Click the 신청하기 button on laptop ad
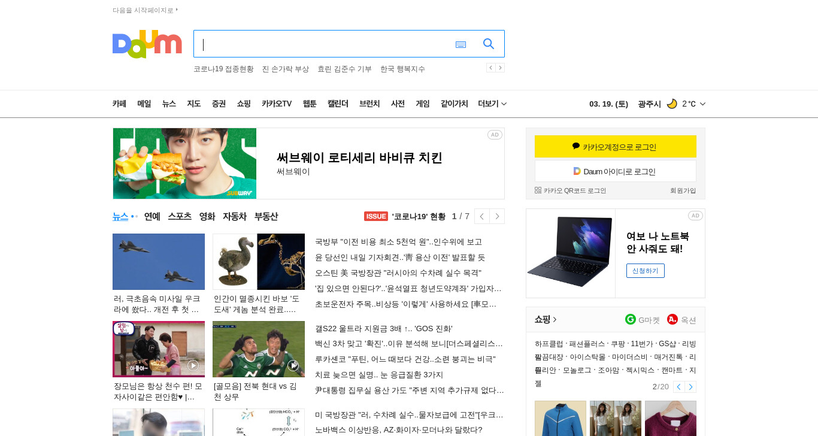Screen dimensions: 818x436 646,271
